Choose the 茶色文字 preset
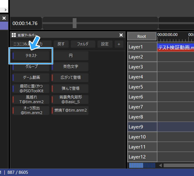194x176 pixels. tap(70, 67)
